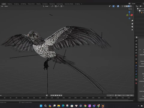Open the Rendering workspace tab
Screen dimensions: 144x108
[52, 4]
